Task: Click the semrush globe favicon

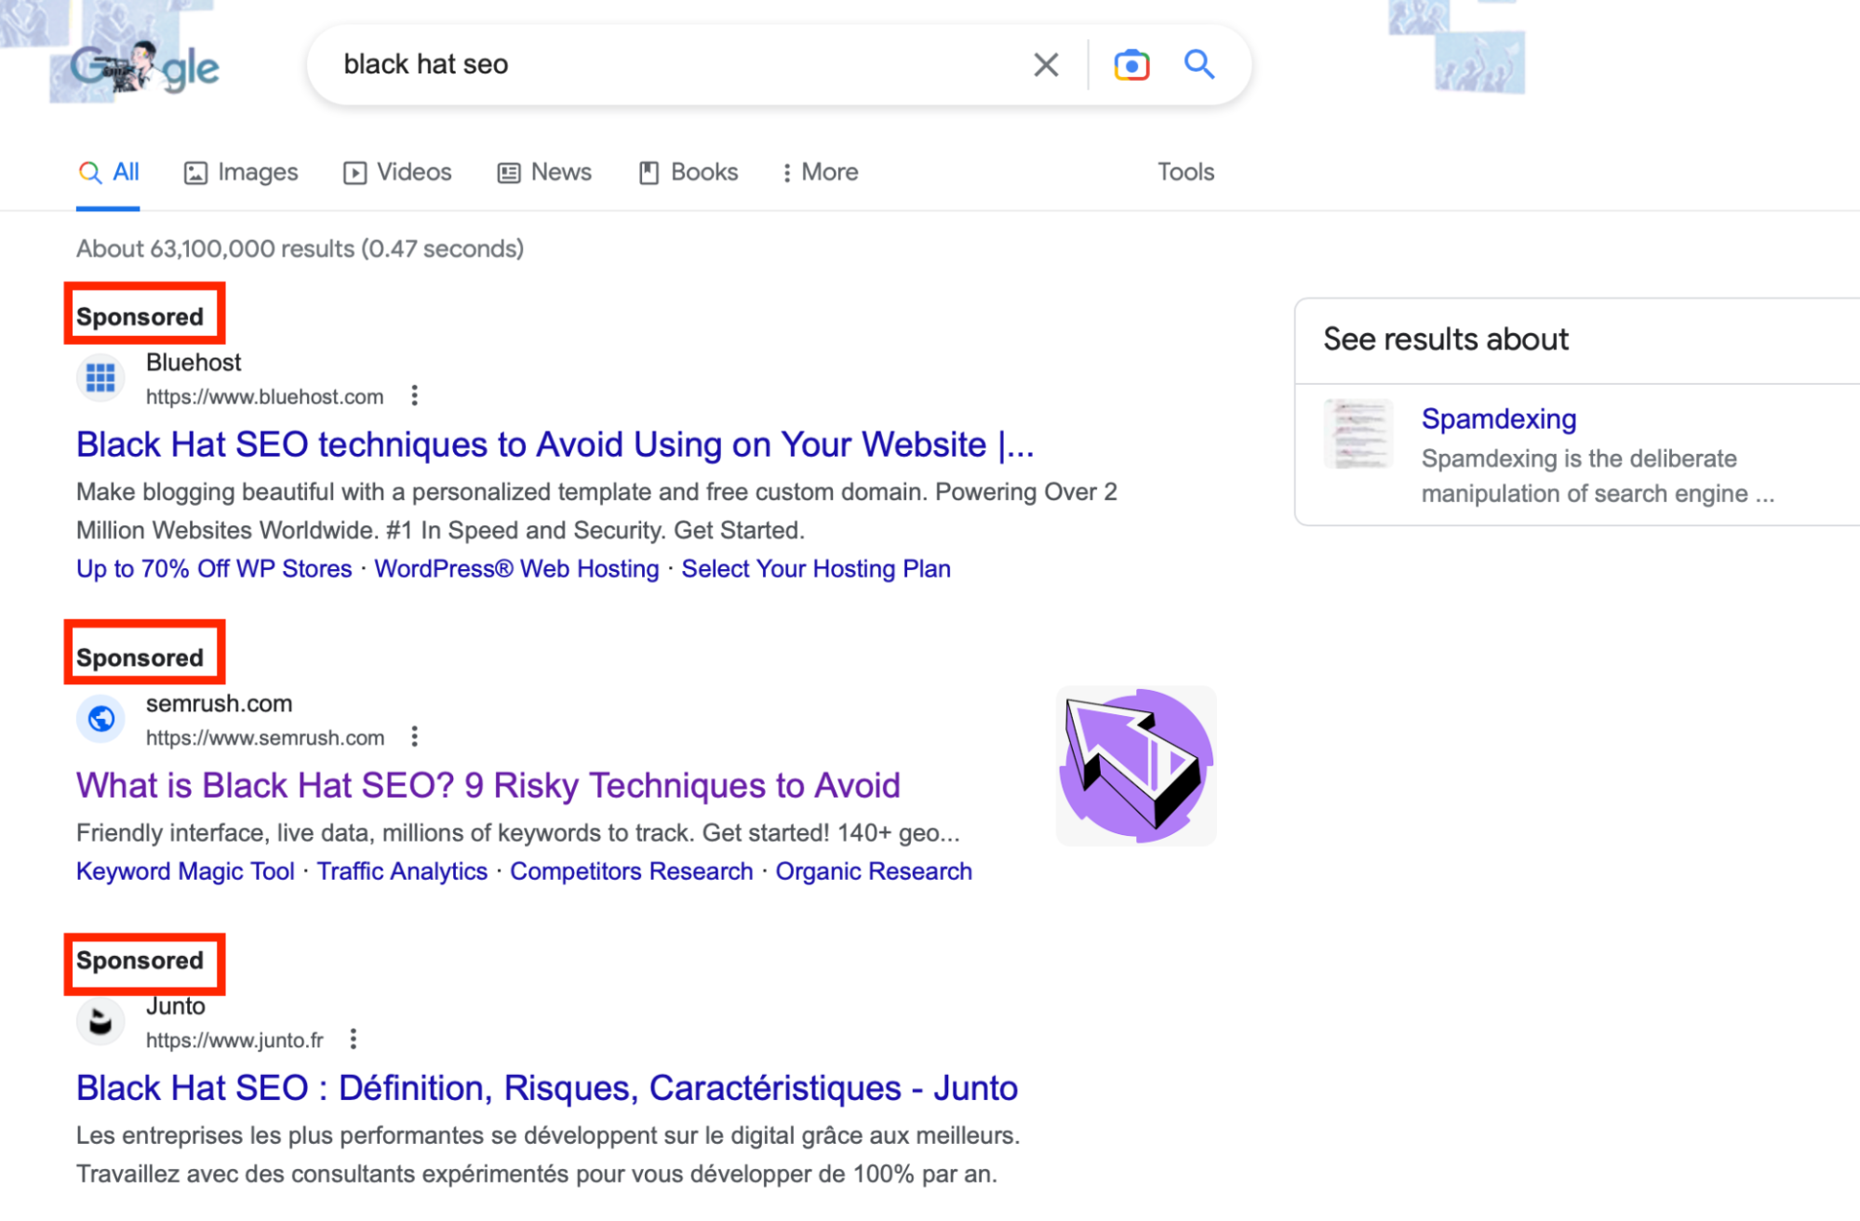Action: (100, 719)
